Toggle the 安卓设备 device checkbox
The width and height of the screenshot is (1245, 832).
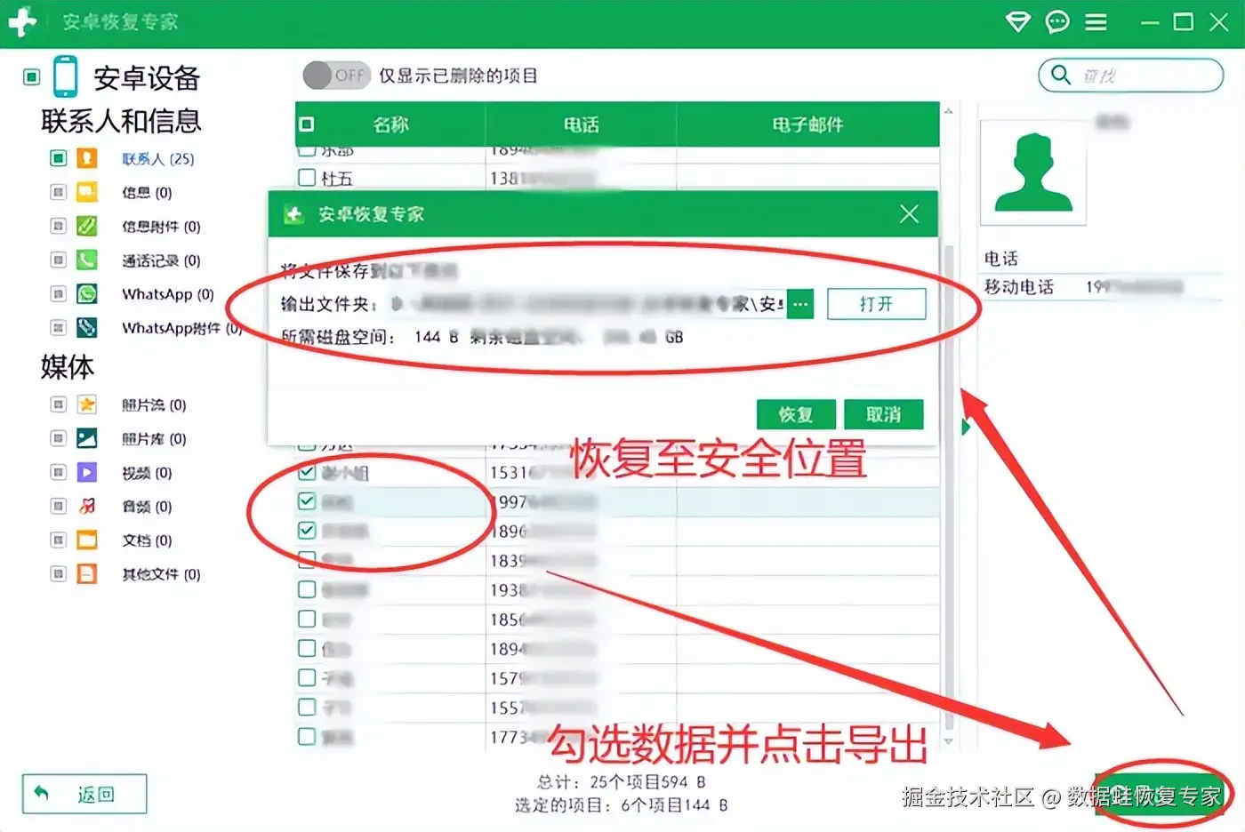point(32,77)
